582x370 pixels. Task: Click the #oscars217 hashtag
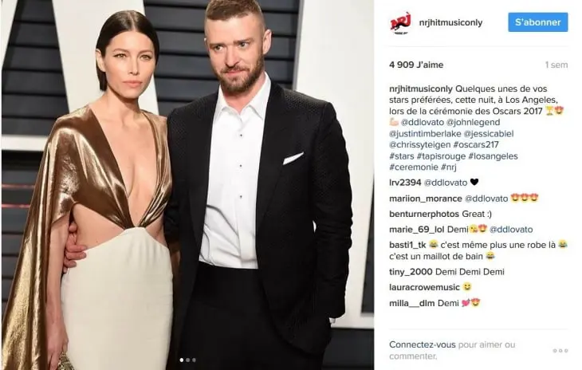coord(476,145)
